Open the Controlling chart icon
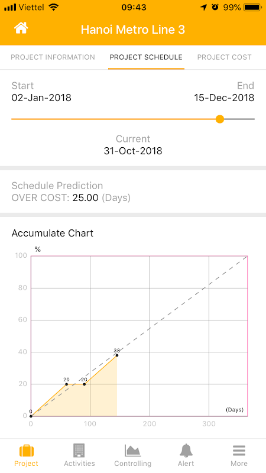 [x=132, y=451]
